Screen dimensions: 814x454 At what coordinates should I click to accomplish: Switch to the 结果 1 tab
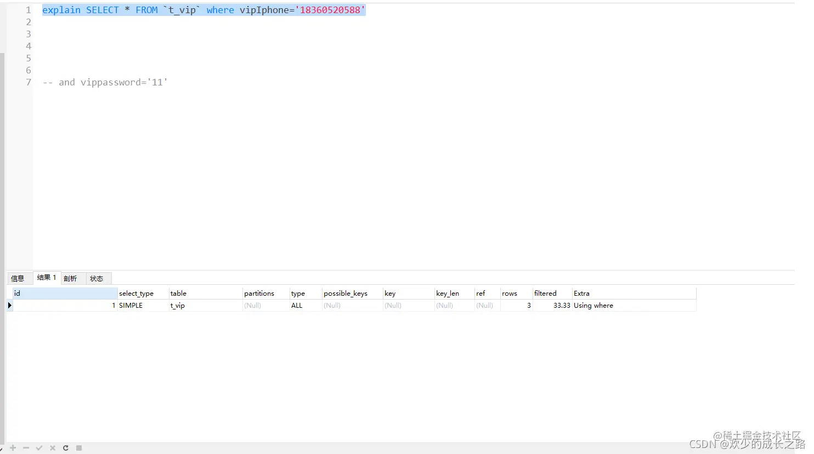click(47, 278)
